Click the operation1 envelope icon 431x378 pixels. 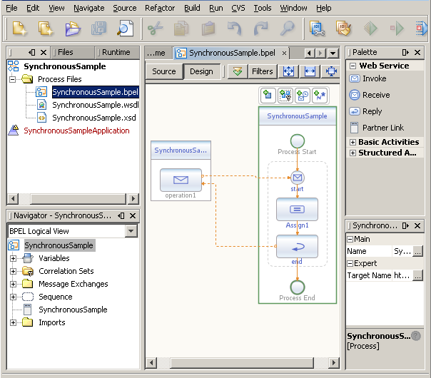[x=181, y=180]
